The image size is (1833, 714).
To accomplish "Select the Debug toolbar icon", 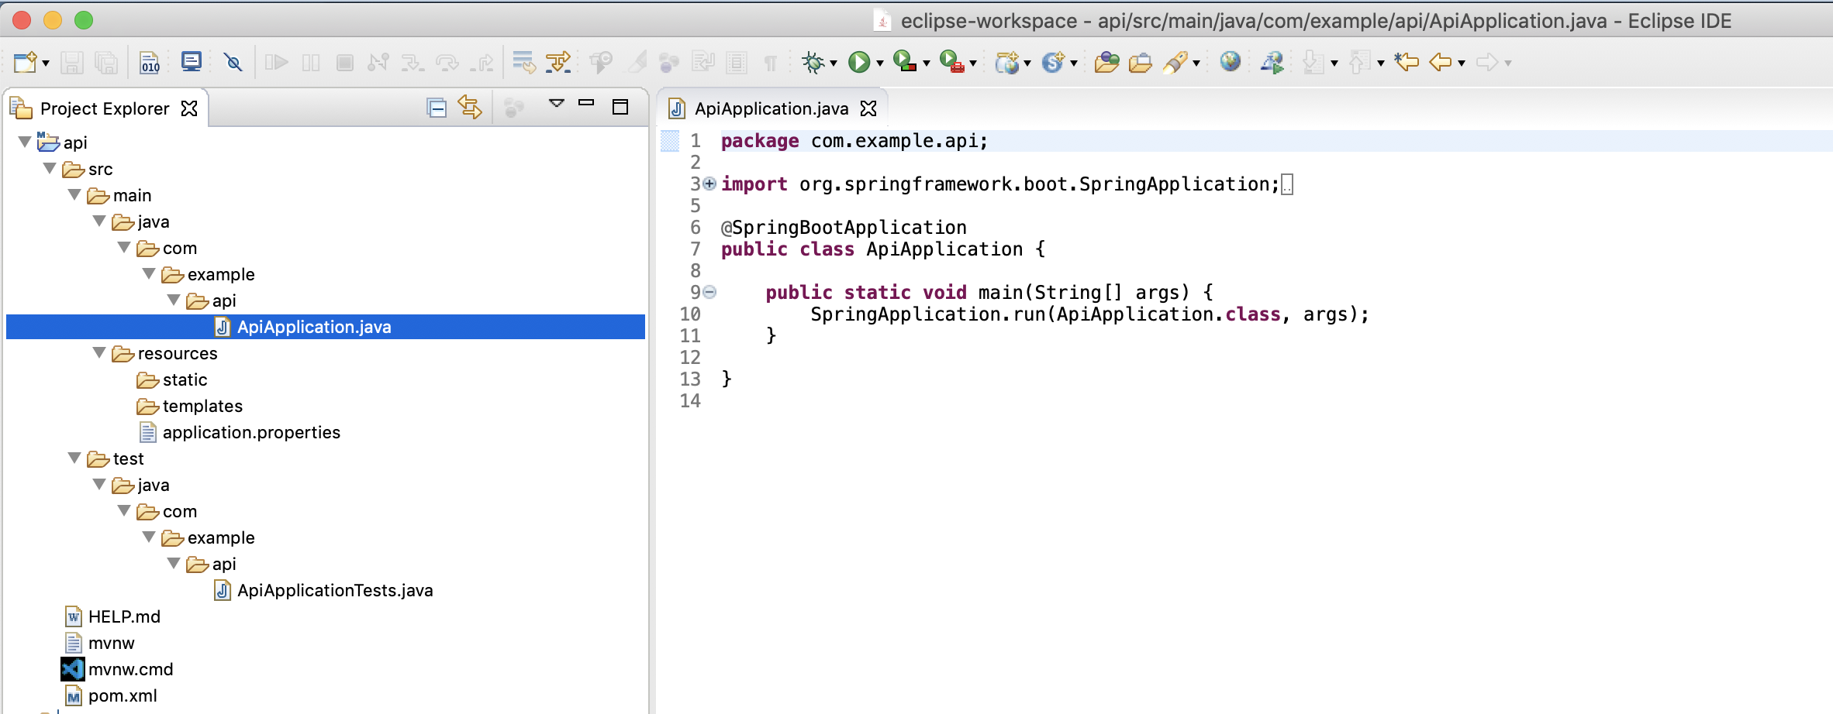I will pos(813,63).
